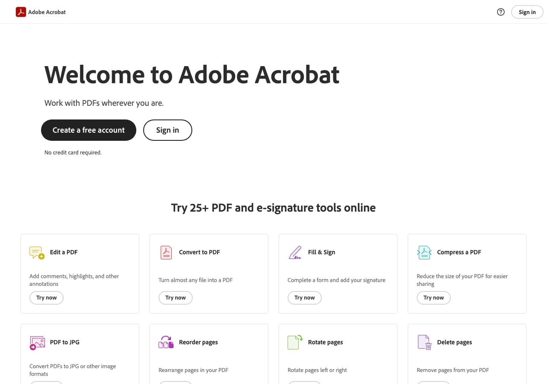
Task: Try now under Compress a PDF
Action: pyautogui.click(x=433, y=298)
